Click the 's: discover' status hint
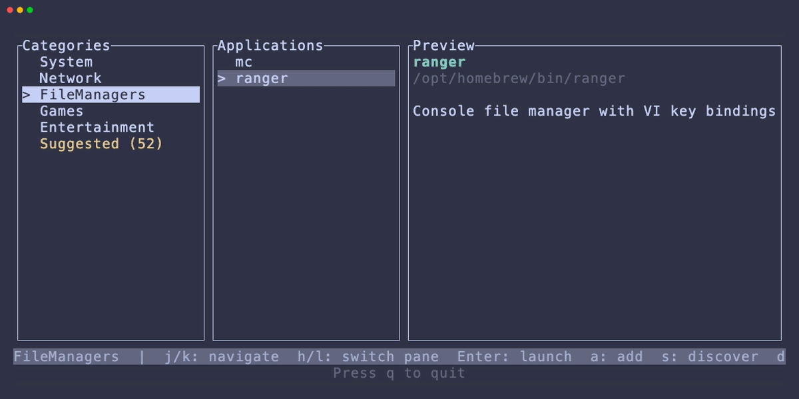 coord(710,357)
